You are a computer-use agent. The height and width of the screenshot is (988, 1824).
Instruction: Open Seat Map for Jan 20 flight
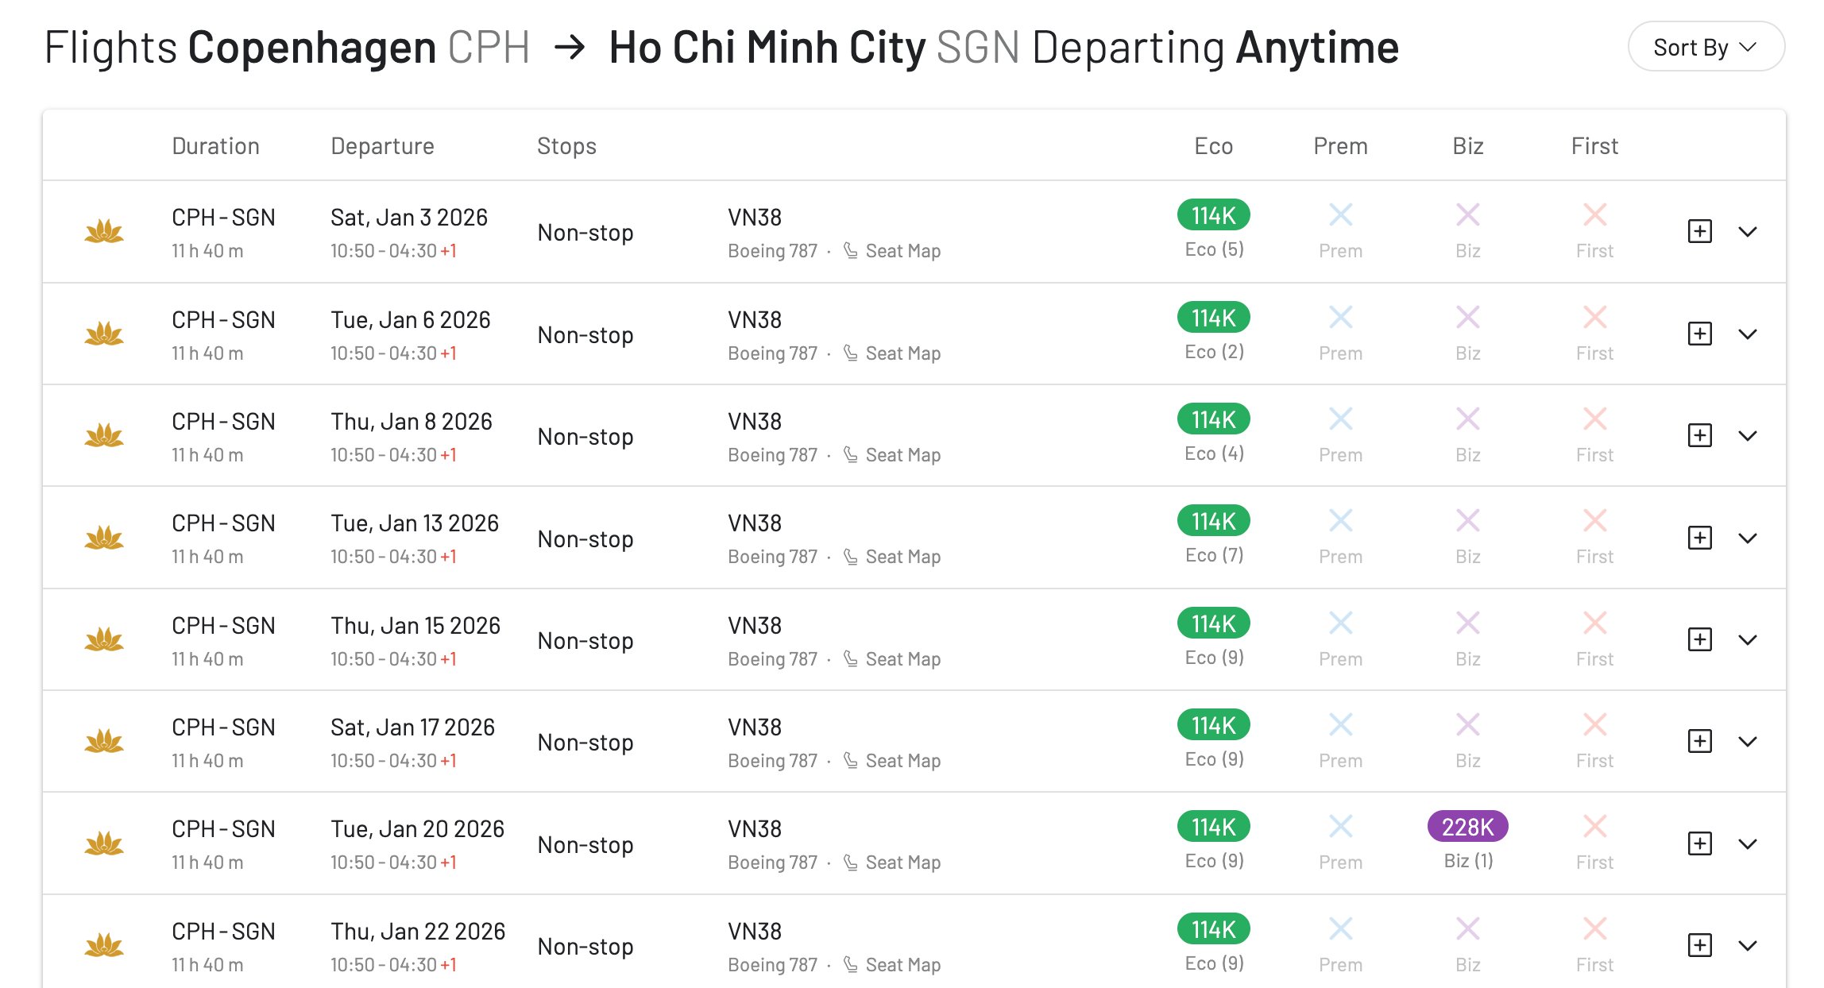(902, 863)
